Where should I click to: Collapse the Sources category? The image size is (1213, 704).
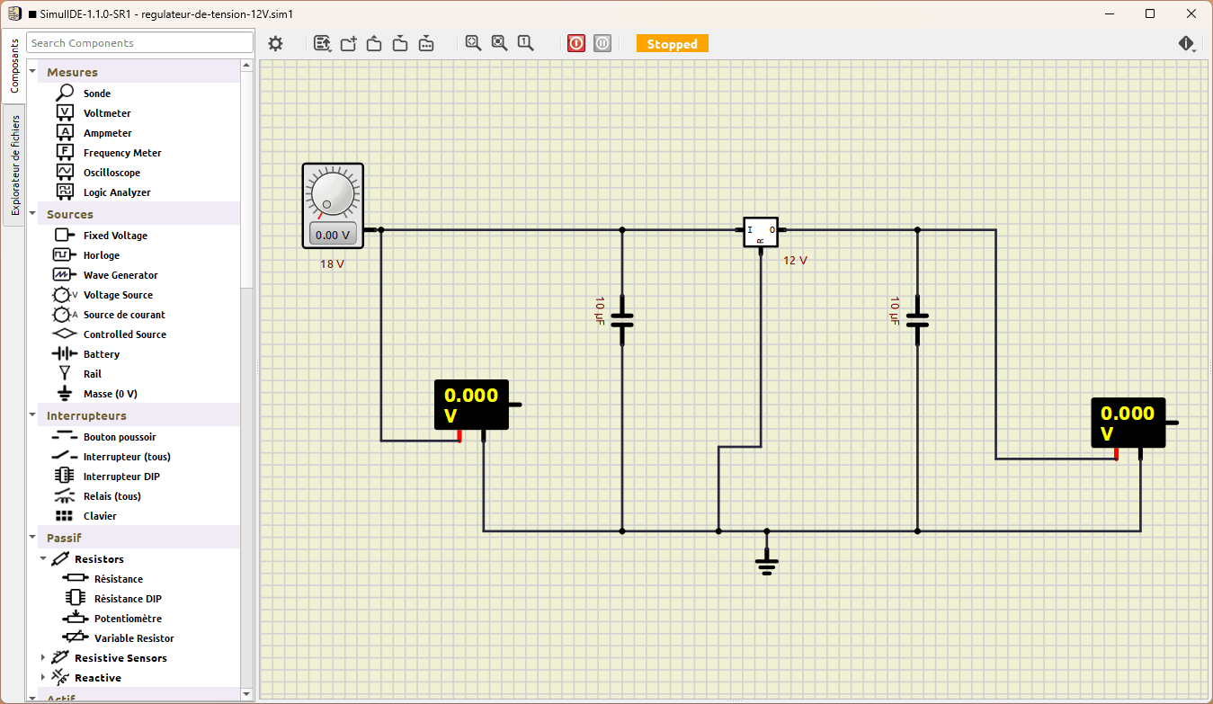click(32, 214)
